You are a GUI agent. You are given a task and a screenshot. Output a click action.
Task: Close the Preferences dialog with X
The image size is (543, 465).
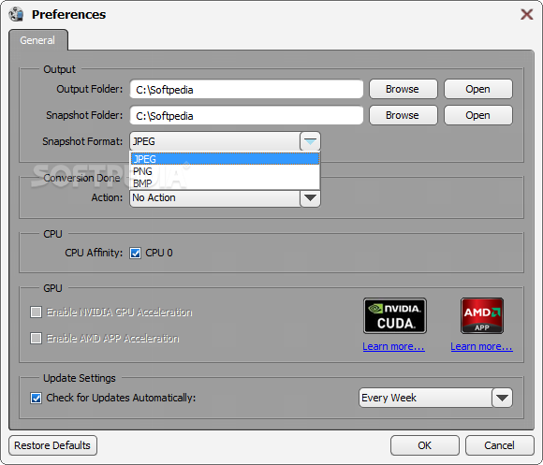coord(527,15)
